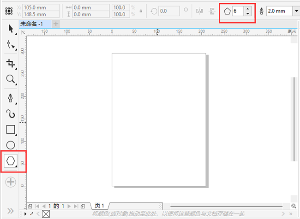The image size is (300, 219).
Task: Select the Polygon hexagon tool
Action: coord(11,161)
